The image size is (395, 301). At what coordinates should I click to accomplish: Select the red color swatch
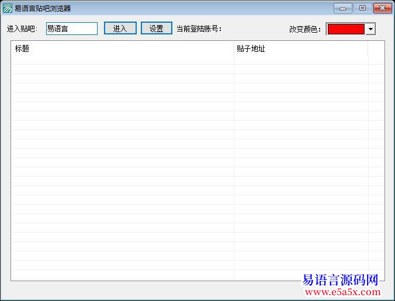(x=346, y=29)
